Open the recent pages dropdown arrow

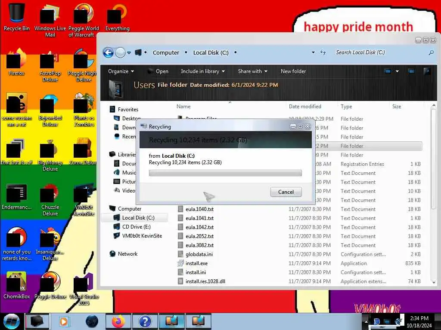point(129,52)
